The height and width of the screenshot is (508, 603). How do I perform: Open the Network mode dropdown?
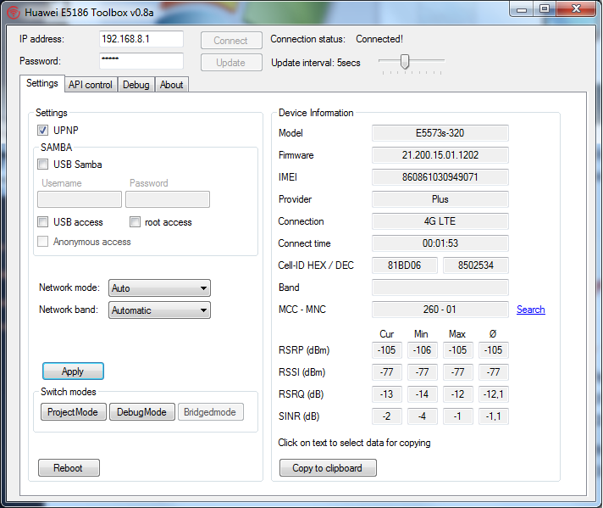click(159, 288)
